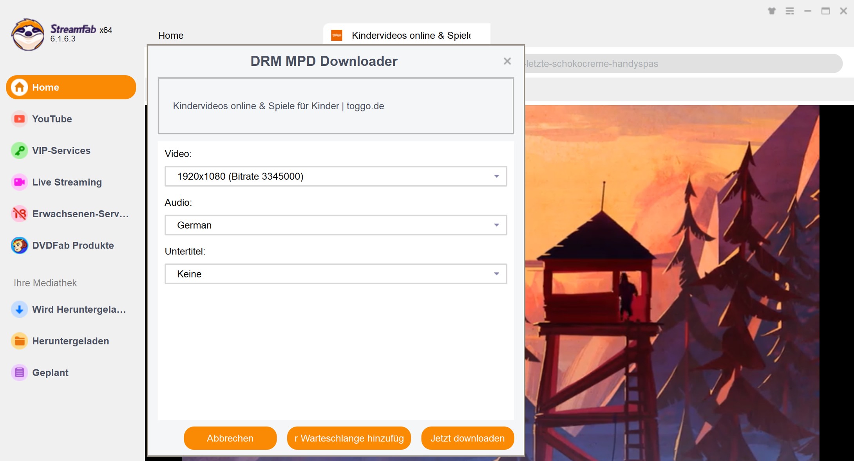Click the Jetzt downloaden button
This screenshot has width=854, height=461.
point(467,438)
